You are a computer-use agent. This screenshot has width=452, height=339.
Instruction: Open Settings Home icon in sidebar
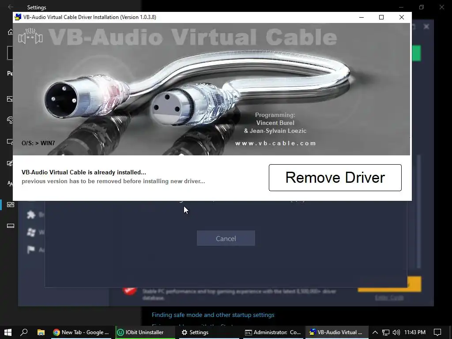[x=11, y=32]
